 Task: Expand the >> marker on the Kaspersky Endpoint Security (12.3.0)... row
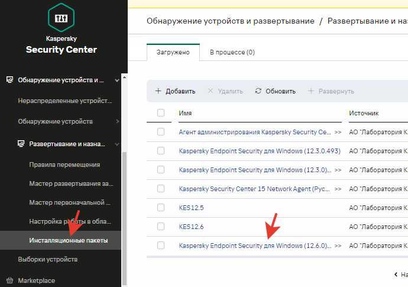(338, 170)
